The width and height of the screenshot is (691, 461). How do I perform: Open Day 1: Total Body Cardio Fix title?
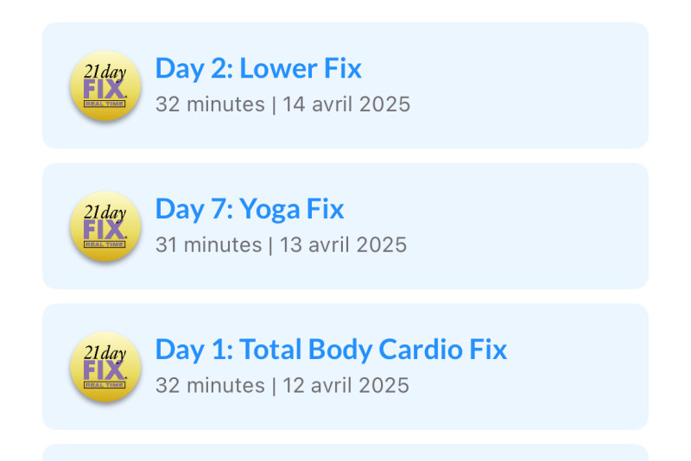331,350
